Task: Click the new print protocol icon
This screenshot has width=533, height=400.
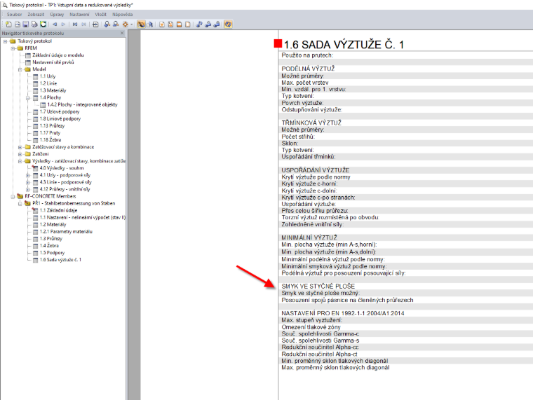Action: [x=9, y=24]
